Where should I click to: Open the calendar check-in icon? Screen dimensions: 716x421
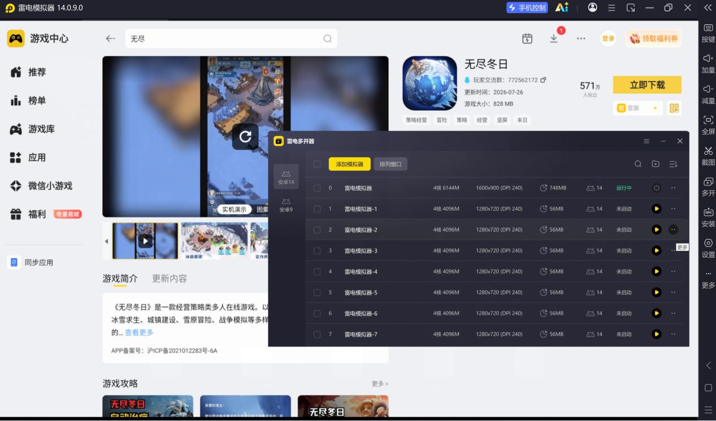tap(527, 38)
